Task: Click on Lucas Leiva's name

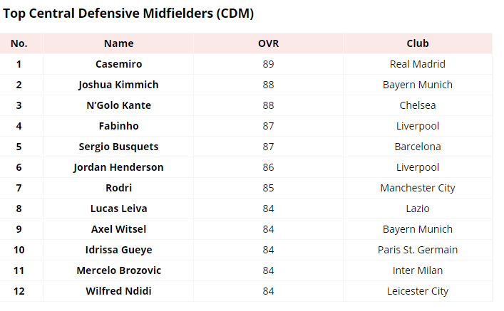Action: pyautogui.click(x=118, y=209)
